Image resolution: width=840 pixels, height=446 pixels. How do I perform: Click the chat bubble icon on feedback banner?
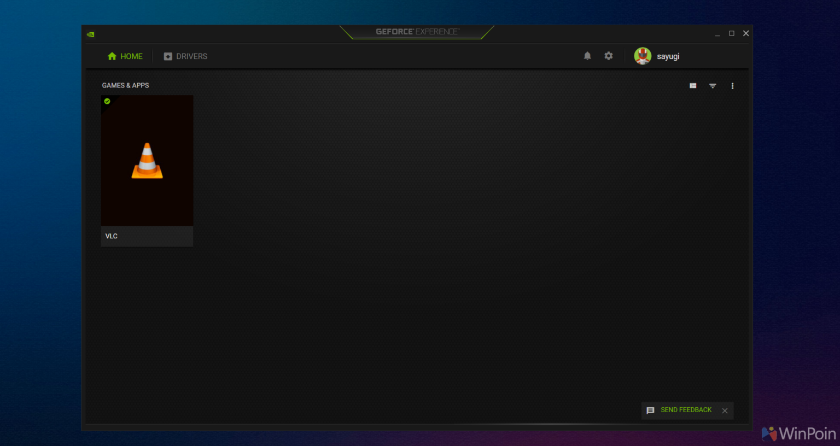pyautogui.click(x=651, y=410)
